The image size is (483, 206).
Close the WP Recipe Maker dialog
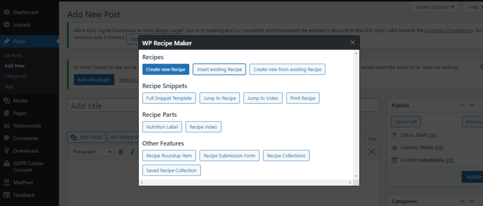pyautogui.click(x=353, y=42)
